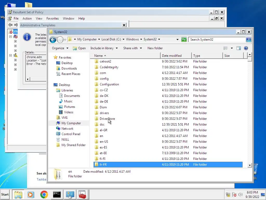Open the Music library in navigation pane
Image resolution: width=266 pixels, height=200 pixels.
click(x=68, y=101)
